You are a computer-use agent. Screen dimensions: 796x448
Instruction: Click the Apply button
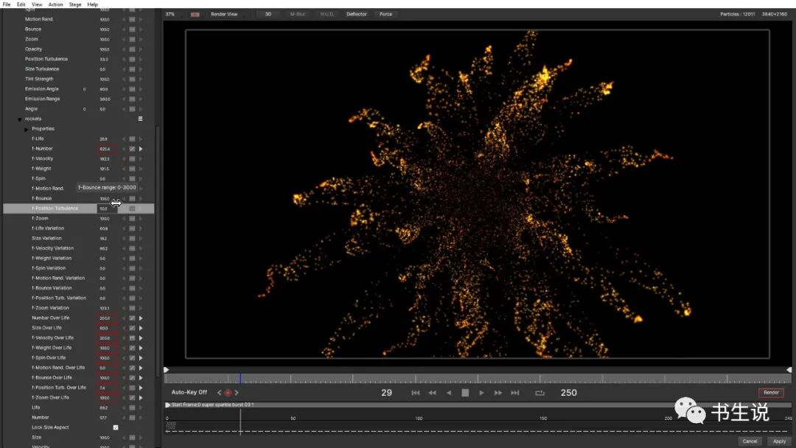[x=779, y=440]
